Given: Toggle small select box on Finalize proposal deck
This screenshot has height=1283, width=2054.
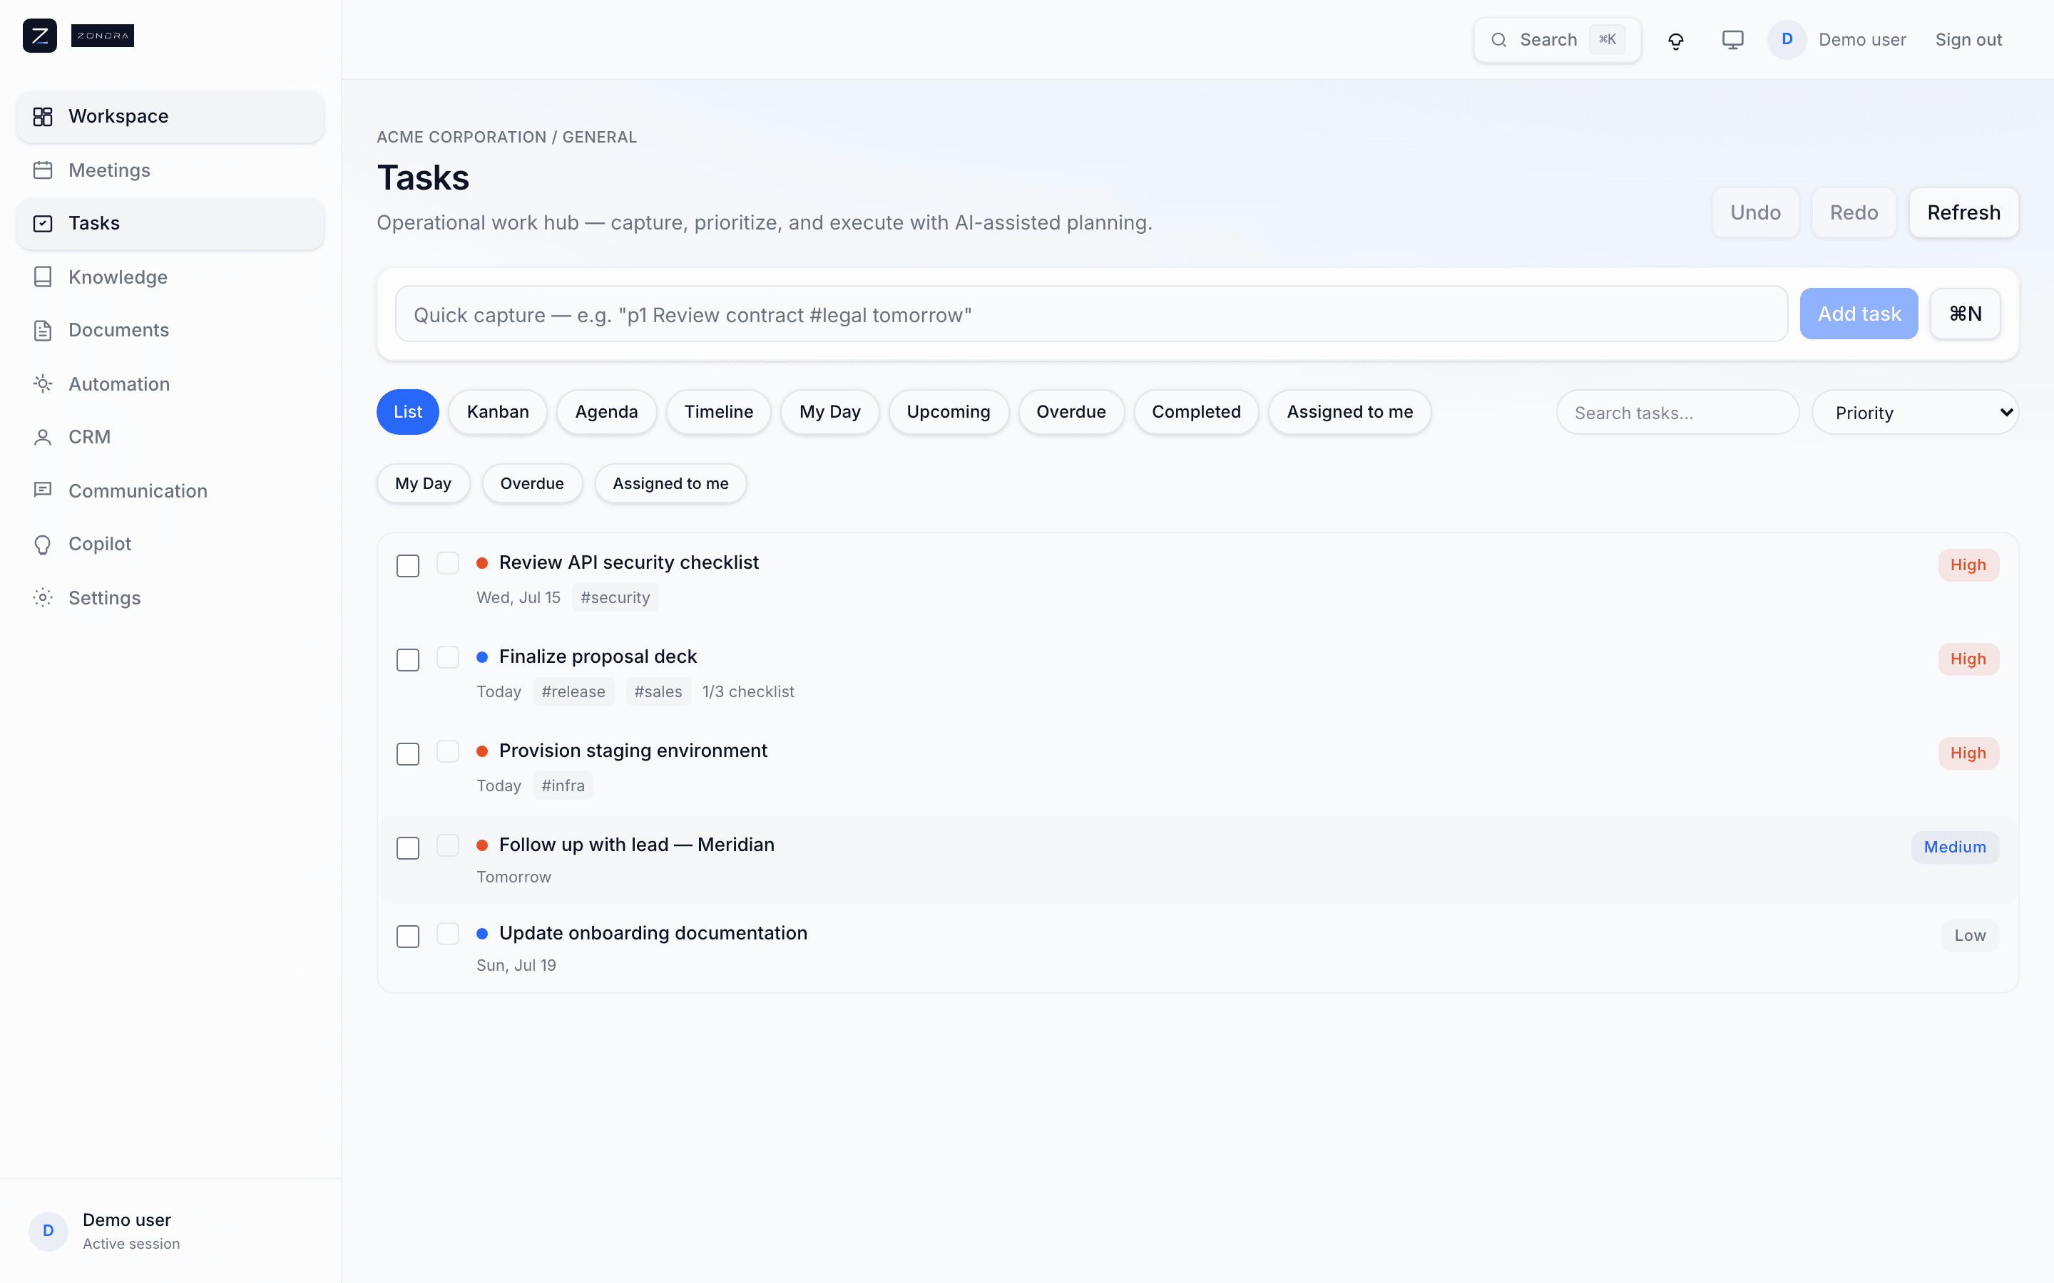Looking at the screenshot, I should [x=448, y=658].
